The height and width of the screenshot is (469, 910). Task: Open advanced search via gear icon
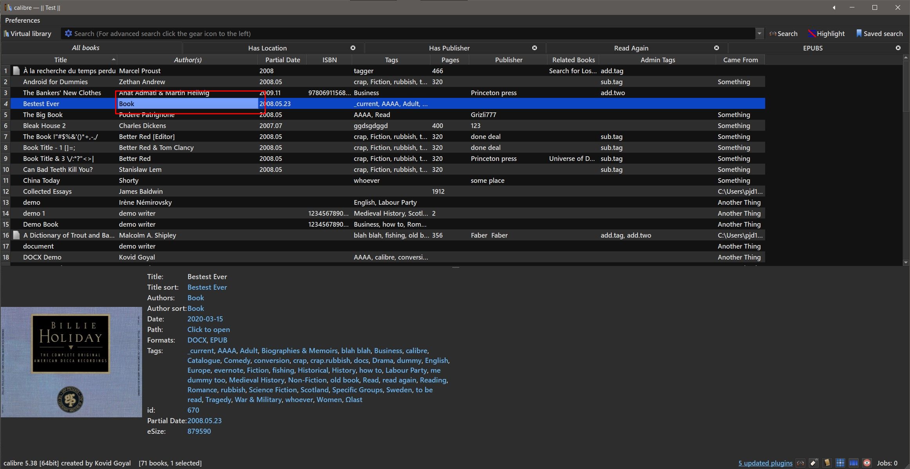pos(68,34)
